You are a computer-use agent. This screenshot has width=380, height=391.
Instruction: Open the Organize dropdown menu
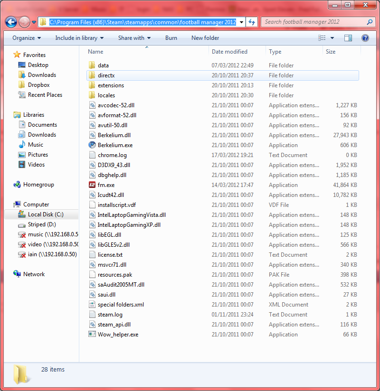click(27, 38)
